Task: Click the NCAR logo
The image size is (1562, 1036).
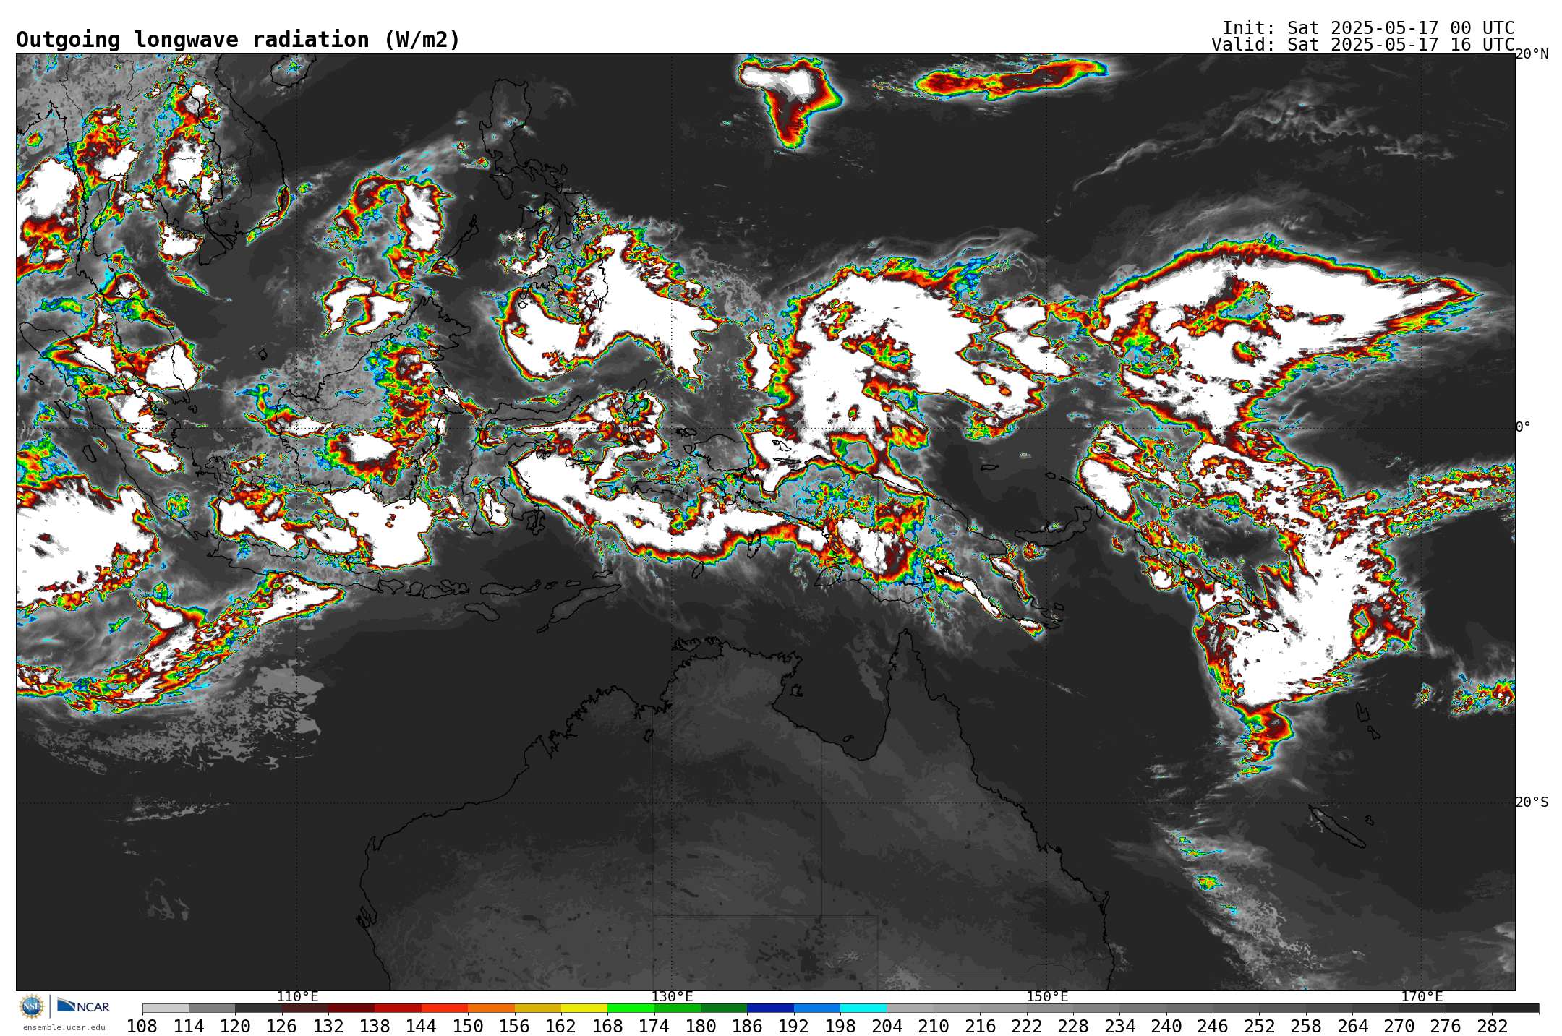Action: point(83,1006)
